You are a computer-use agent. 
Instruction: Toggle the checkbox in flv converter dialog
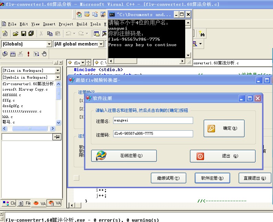[76, 178]
